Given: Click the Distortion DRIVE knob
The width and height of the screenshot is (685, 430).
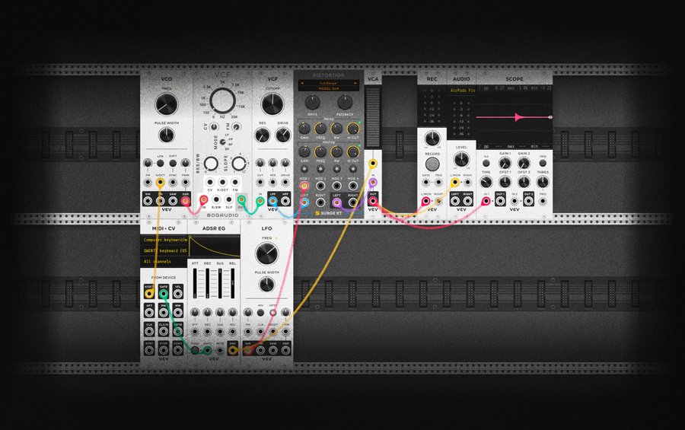Looking at the screenshot, I should point(312,102).
